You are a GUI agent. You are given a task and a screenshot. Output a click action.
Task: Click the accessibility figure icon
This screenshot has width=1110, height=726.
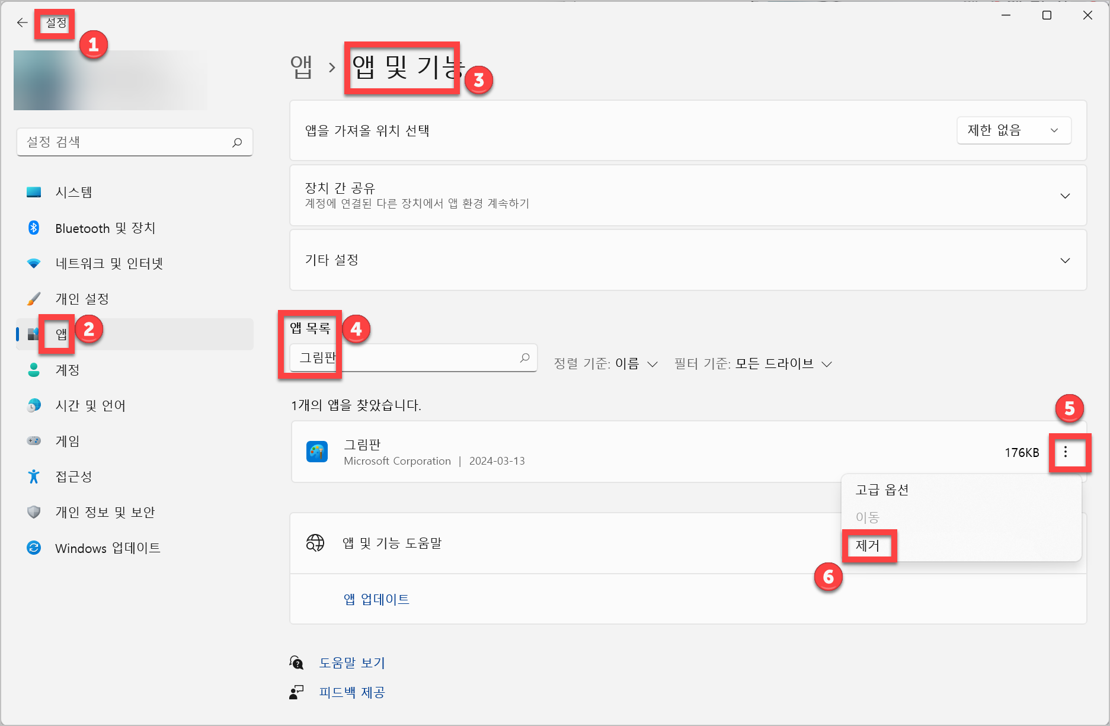tap(34, 476)
